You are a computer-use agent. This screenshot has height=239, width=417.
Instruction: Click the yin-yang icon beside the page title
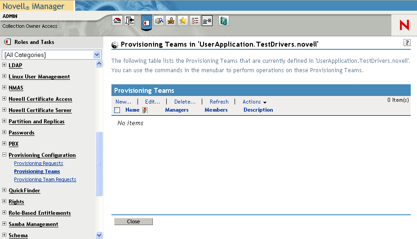coord(115,45)
